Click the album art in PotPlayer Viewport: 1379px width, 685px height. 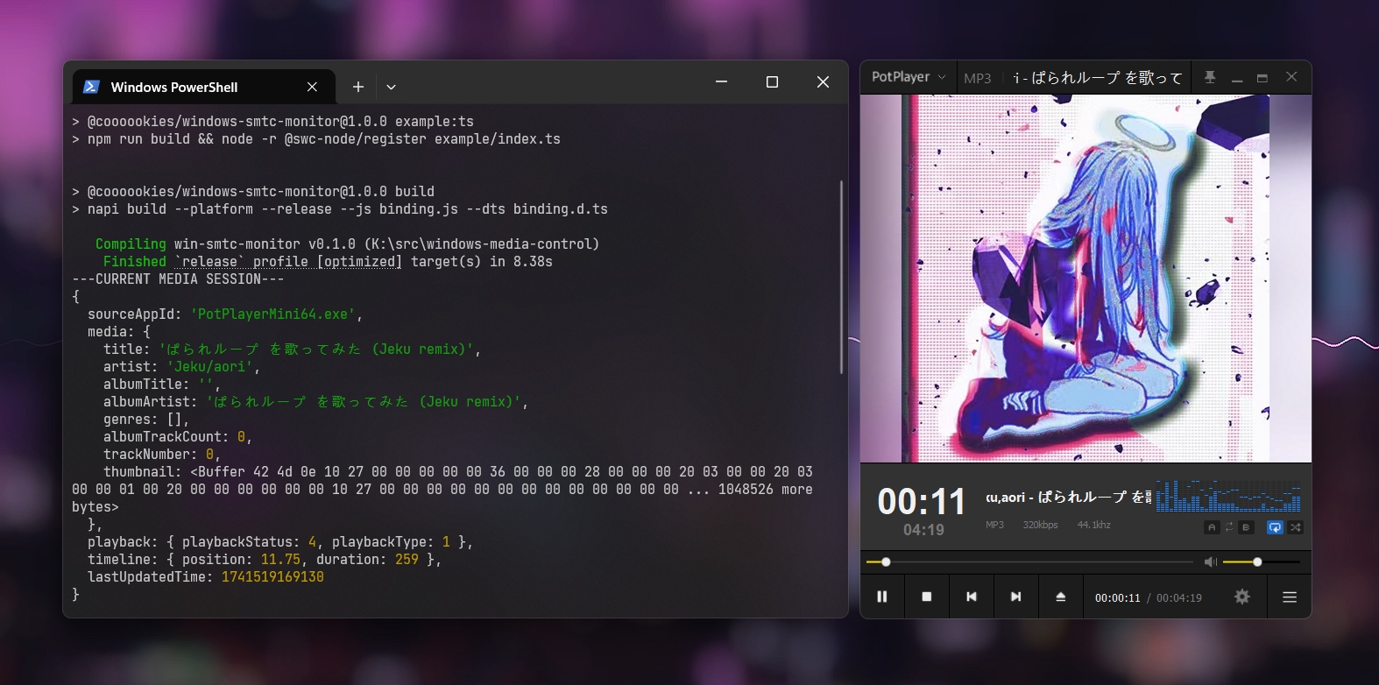[1086, 279]
